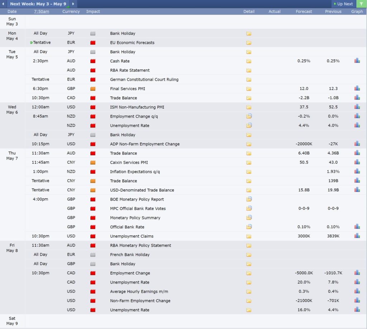Show graph for Inflation Expectations q/q
This screenshot has height=329, width=367.
coord(357,171)
